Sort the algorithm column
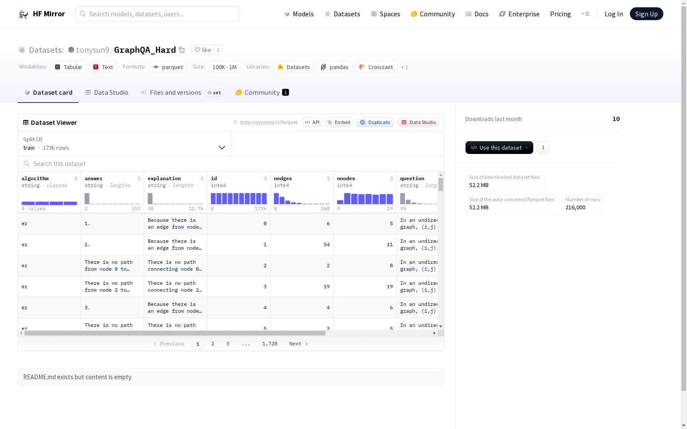 coord(76,178)
